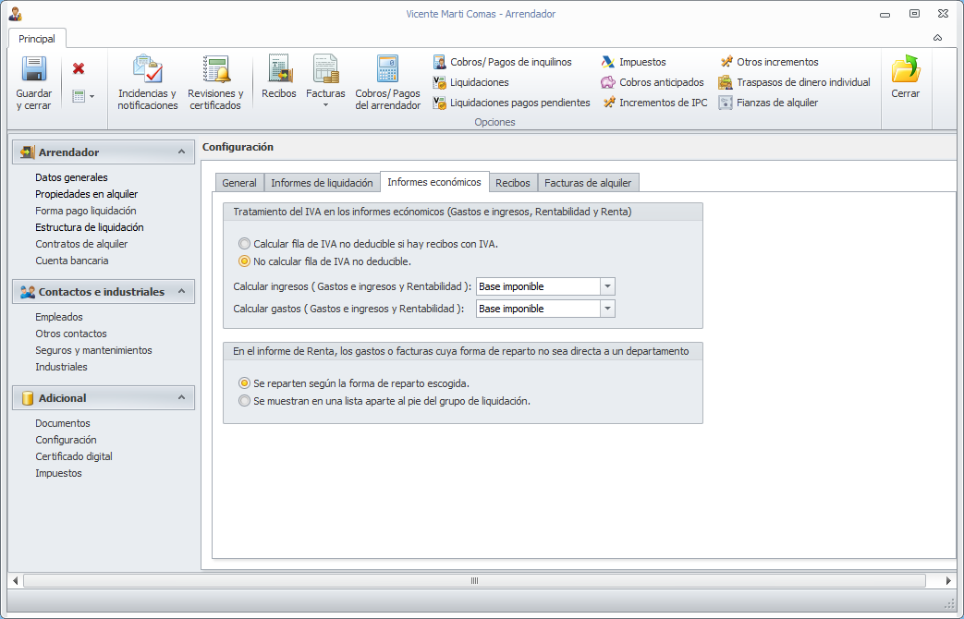Screen dimensions: 964x619
Task: Switch to the General tab
Action: pos(239,183)
